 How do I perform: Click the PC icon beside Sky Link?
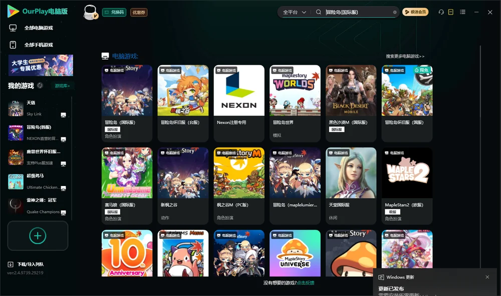[63, 115]
